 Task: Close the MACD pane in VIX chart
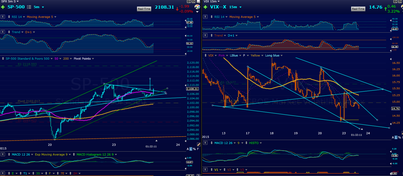(205, 143)
